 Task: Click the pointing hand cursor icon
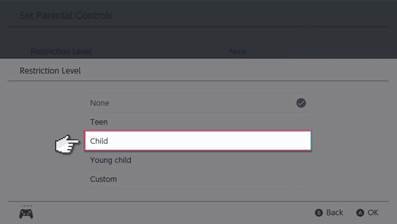[x=67, y=144]
